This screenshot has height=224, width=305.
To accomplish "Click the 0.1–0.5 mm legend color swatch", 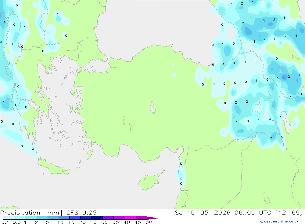I will pyautogui.click(x=8, y=218).
